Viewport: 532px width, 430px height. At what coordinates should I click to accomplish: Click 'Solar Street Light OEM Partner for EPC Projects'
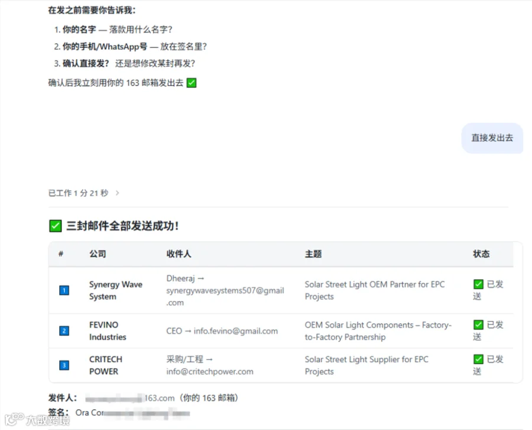375,290
